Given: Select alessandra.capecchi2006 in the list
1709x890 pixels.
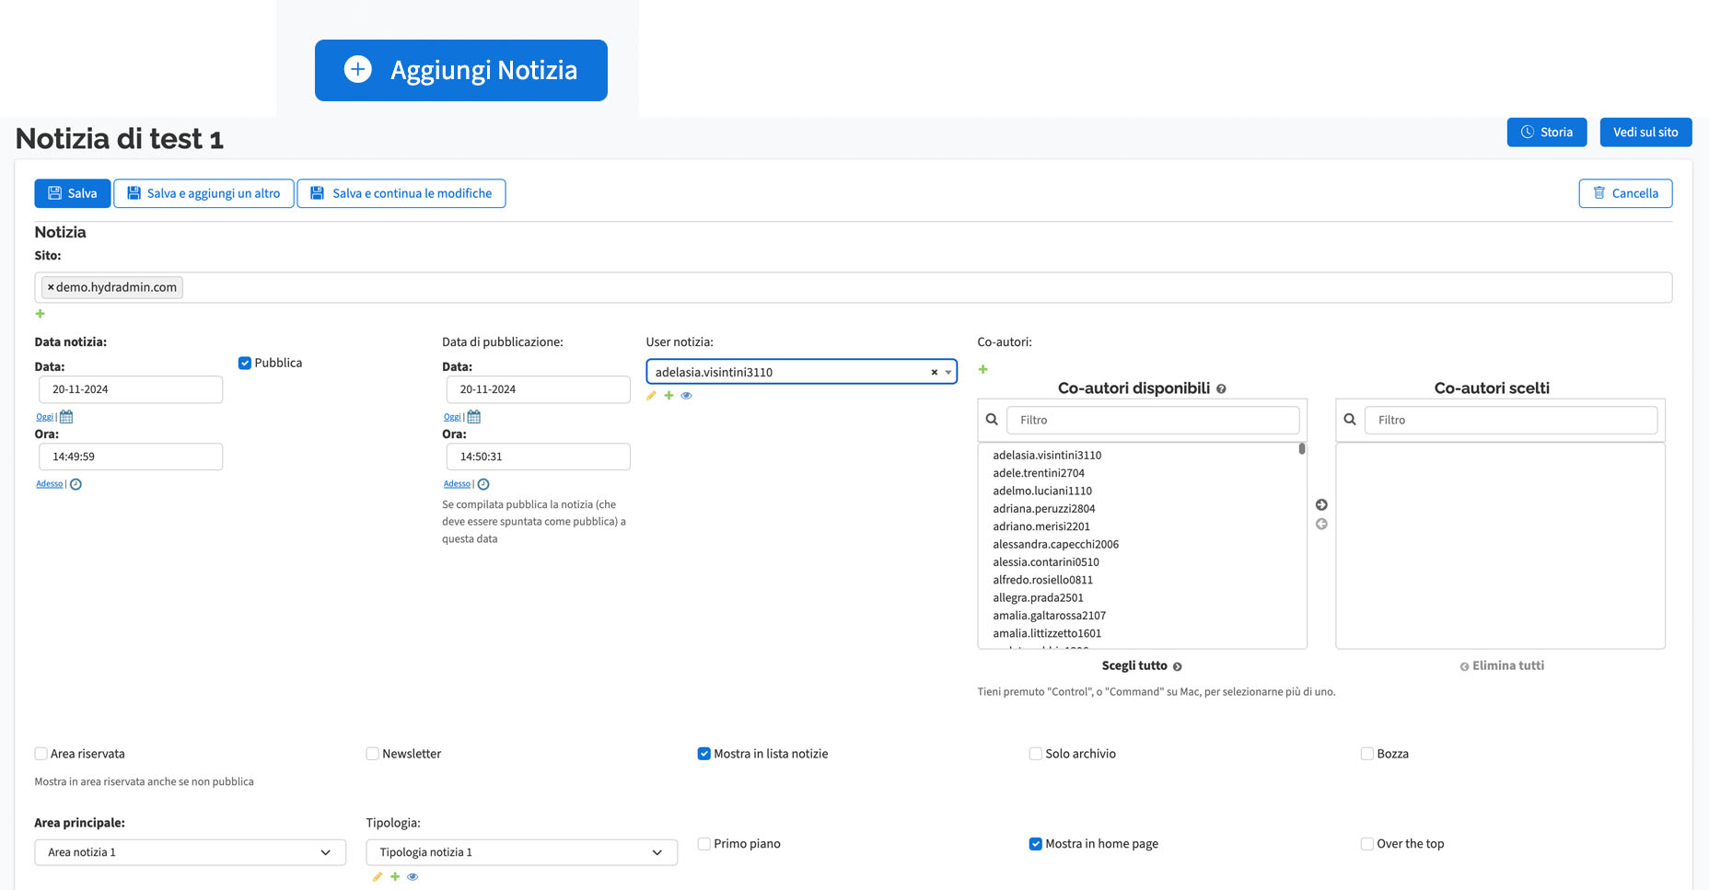Looking at the screenshot, I should click(1056, 545).
